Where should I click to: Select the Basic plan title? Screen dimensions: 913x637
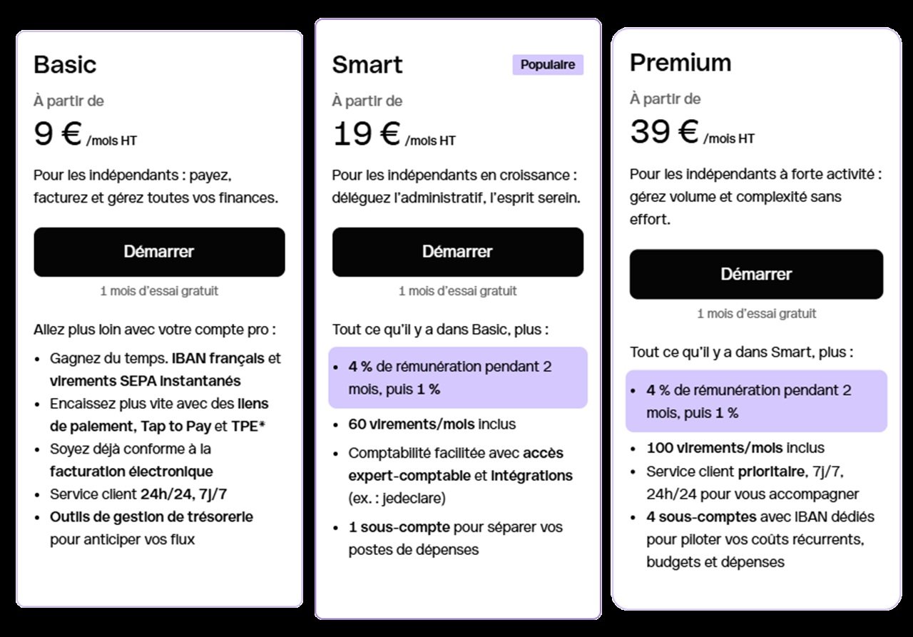pyautogui.click(x=65, y=65)
